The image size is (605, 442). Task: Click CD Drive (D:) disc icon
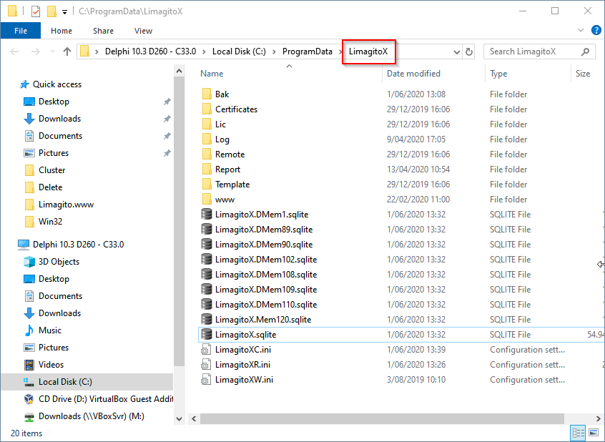pyautogui.click(x=29, y=399)
